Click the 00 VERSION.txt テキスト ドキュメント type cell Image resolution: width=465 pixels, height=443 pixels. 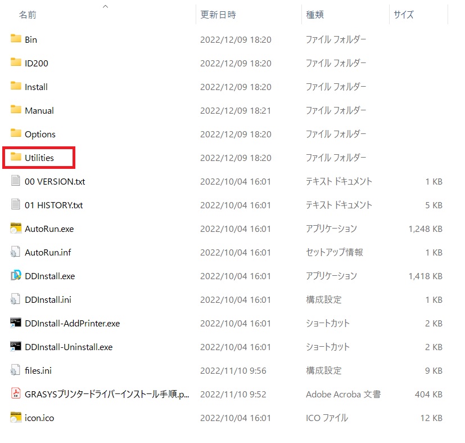339,181
